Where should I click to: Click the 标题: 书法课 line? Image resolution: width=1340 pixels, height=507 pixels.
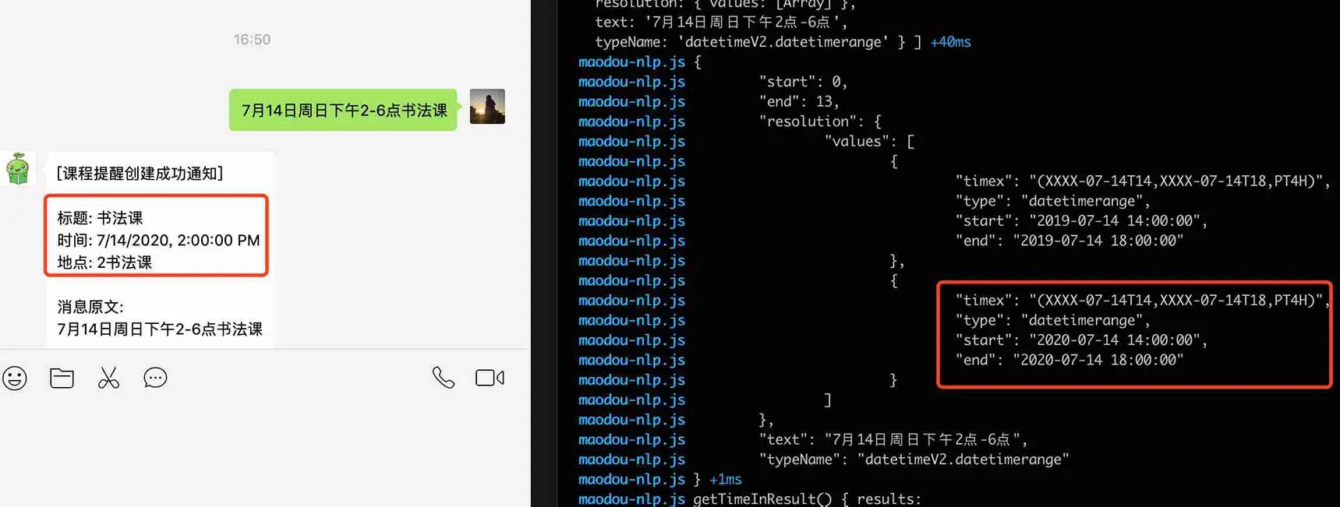pyautogui.click(x=100, y=218)
